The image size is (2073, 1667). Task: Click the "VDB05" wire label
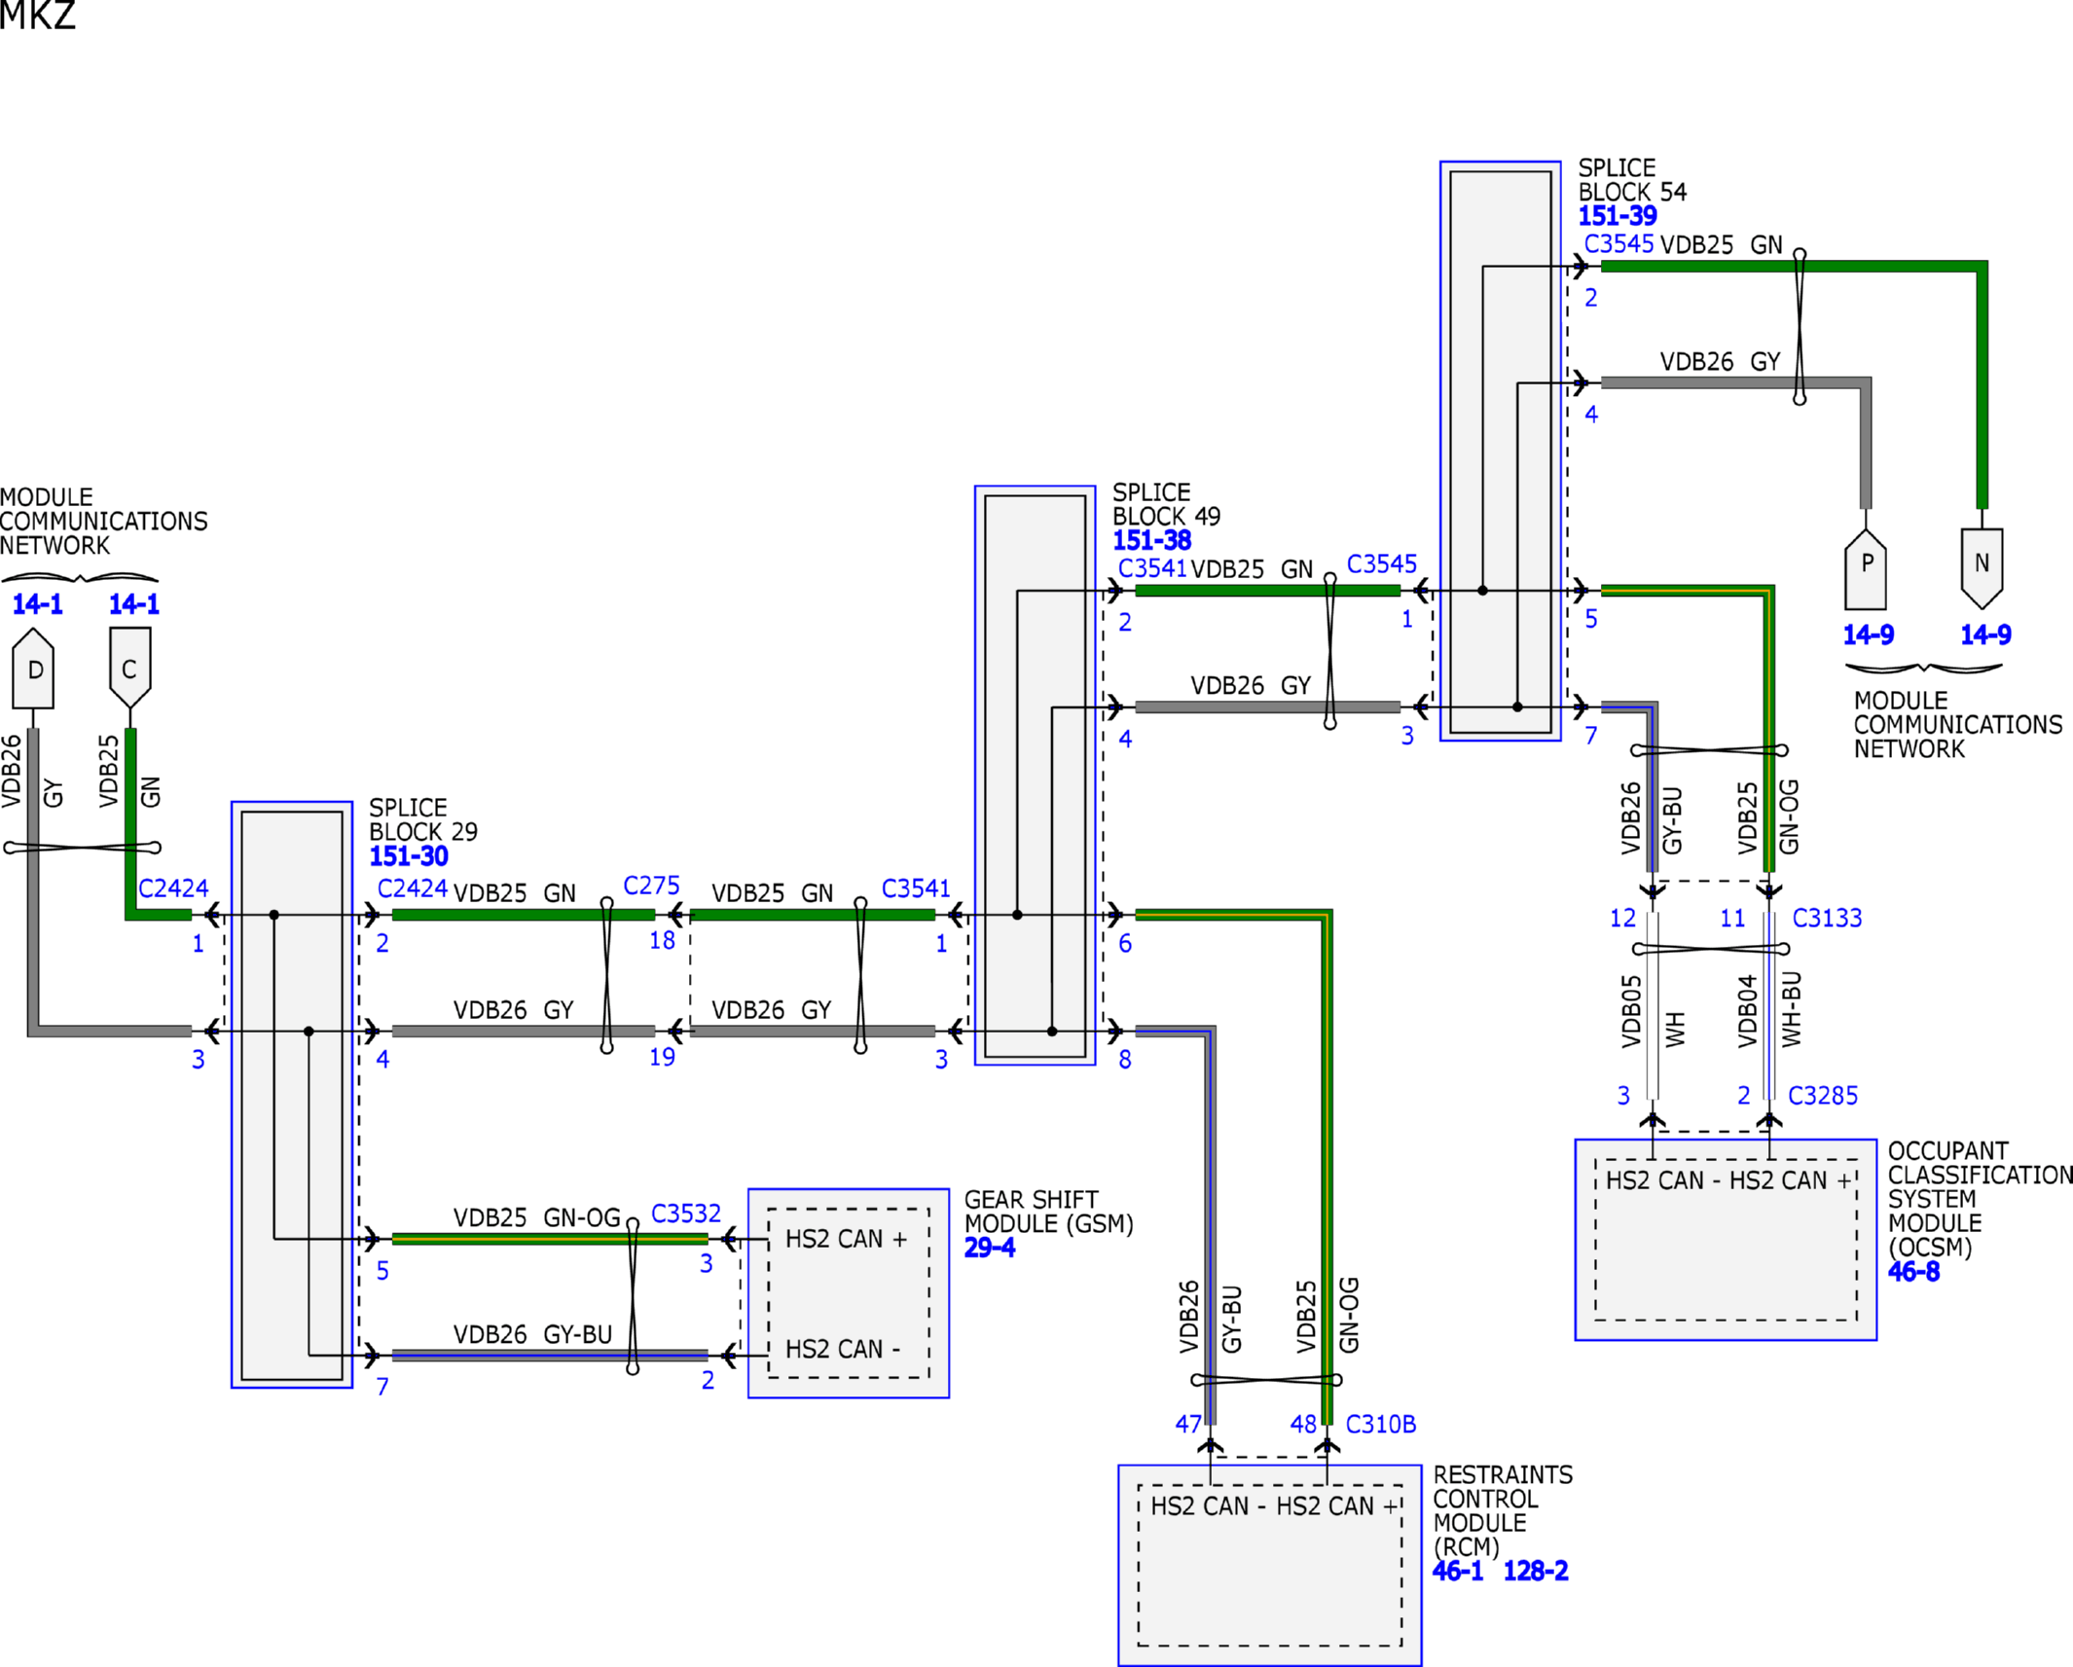coord(1631,1012)
